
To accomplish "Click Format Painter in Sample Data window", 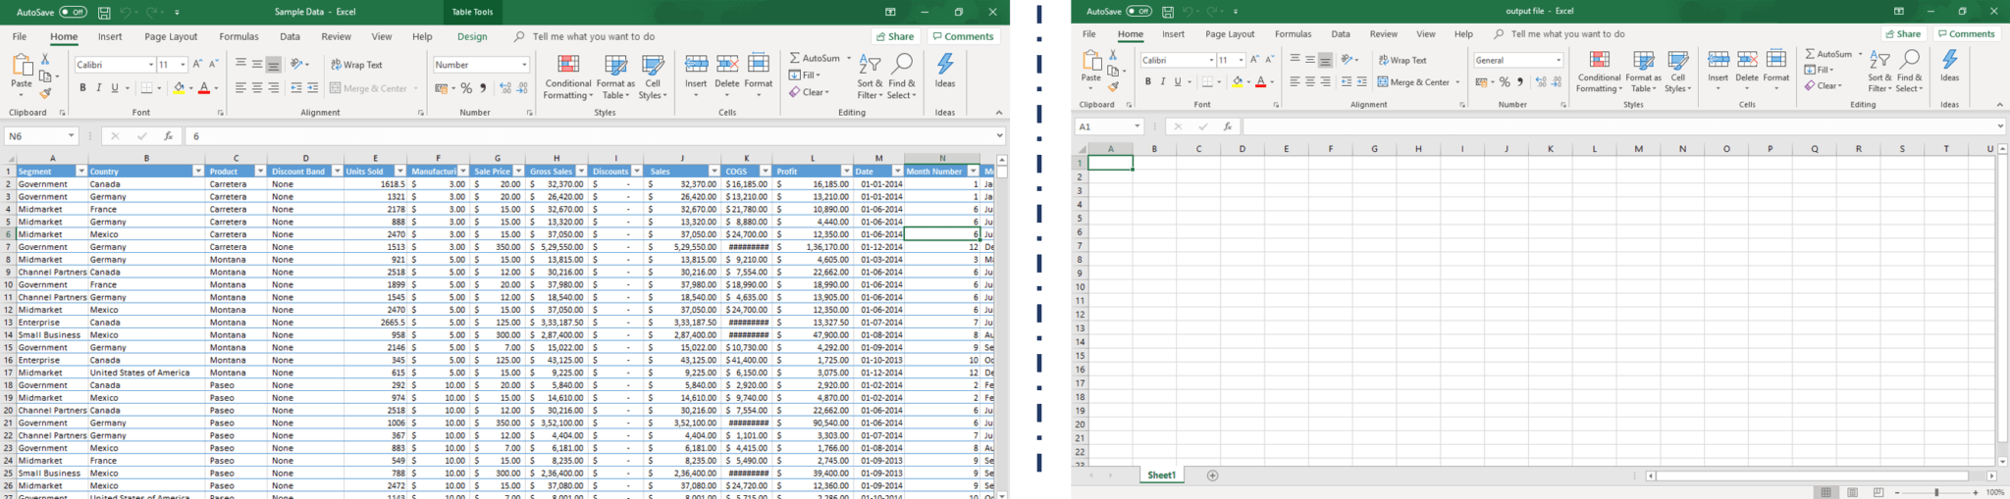I will tap(45, 93).
